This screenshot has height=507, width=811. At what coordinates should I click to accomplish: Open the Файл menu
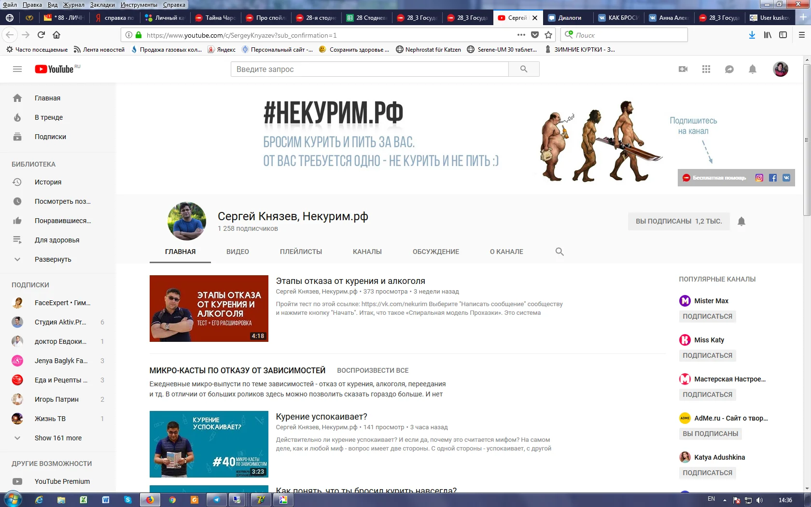tap(10, 5)
